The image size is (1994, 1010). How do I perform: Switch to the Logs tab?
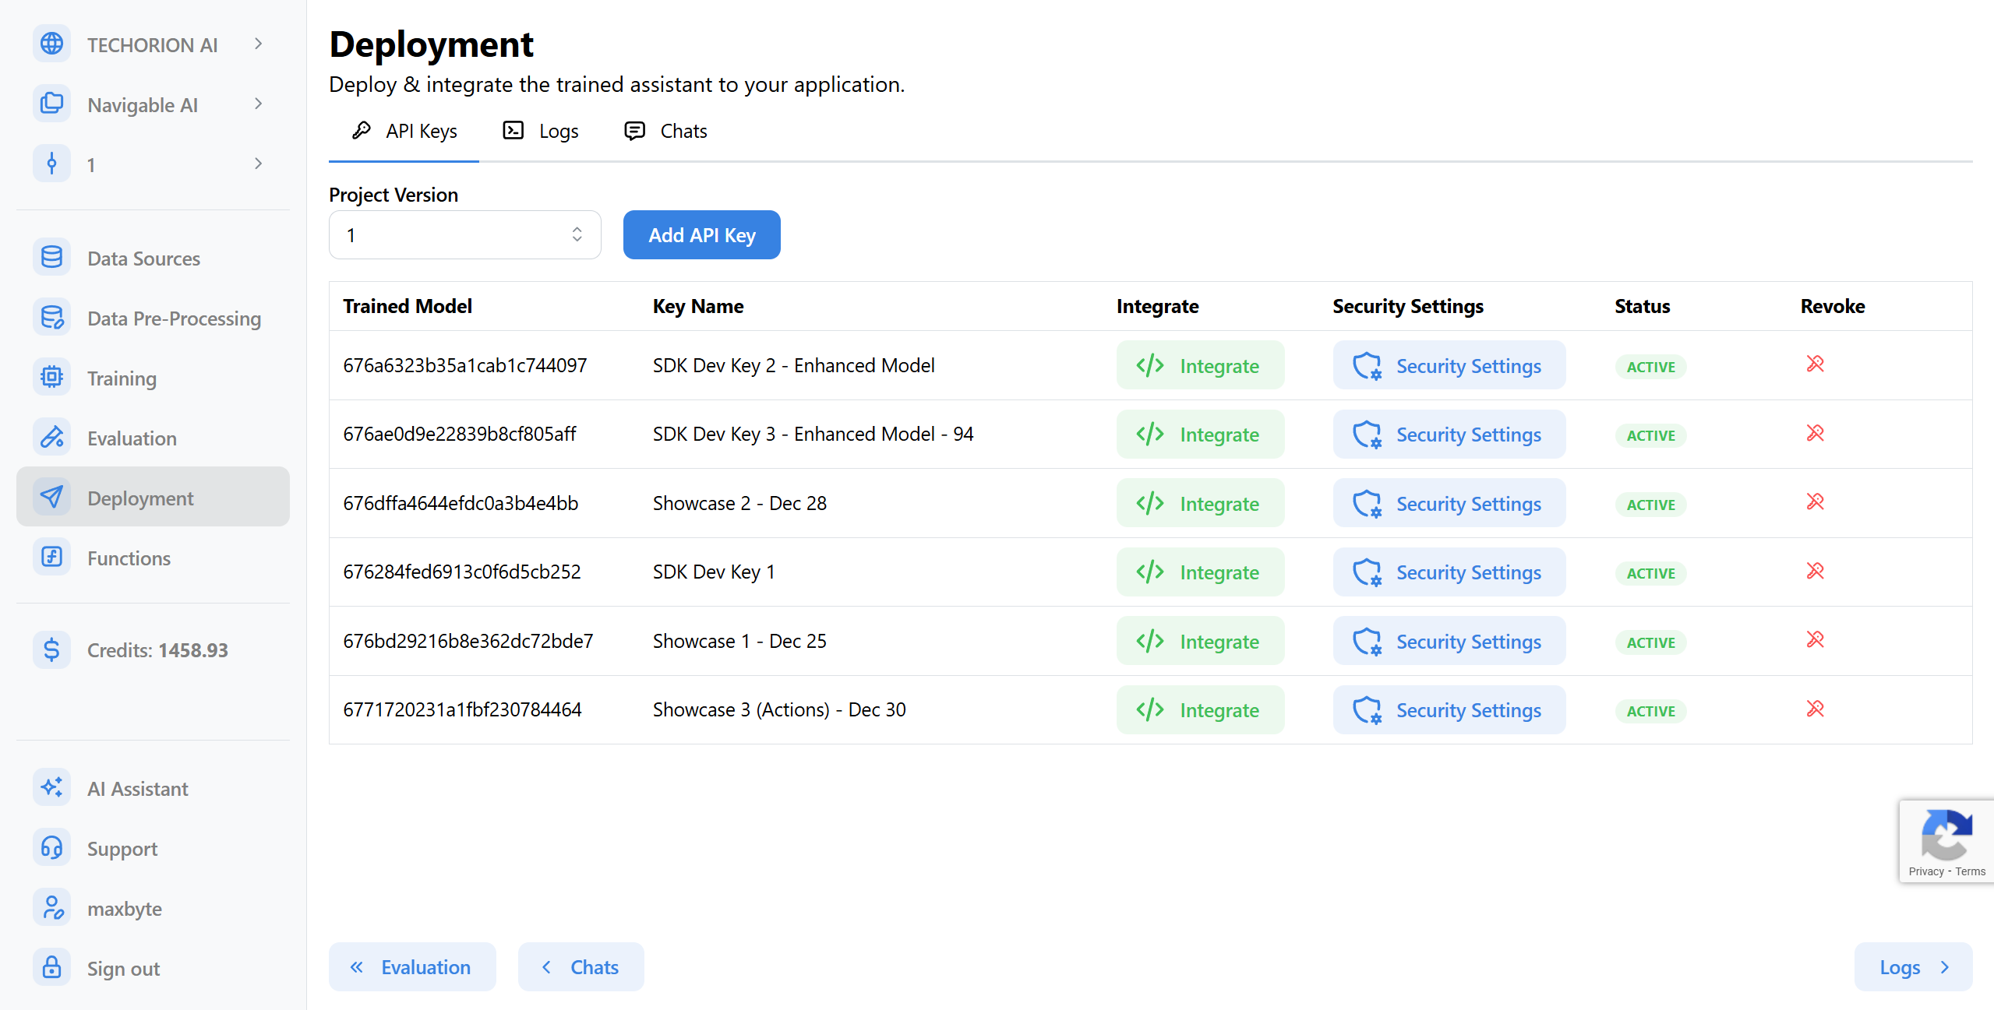542,131
